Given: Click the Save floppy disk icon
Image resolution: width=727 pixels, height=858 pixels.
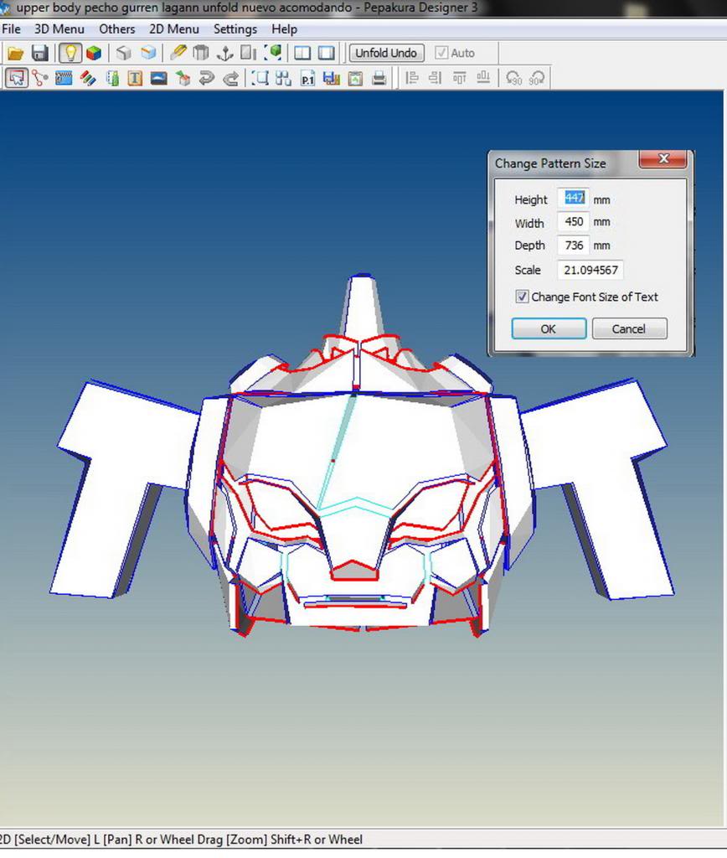Looking at the screenshot, I should coord(40,53).
